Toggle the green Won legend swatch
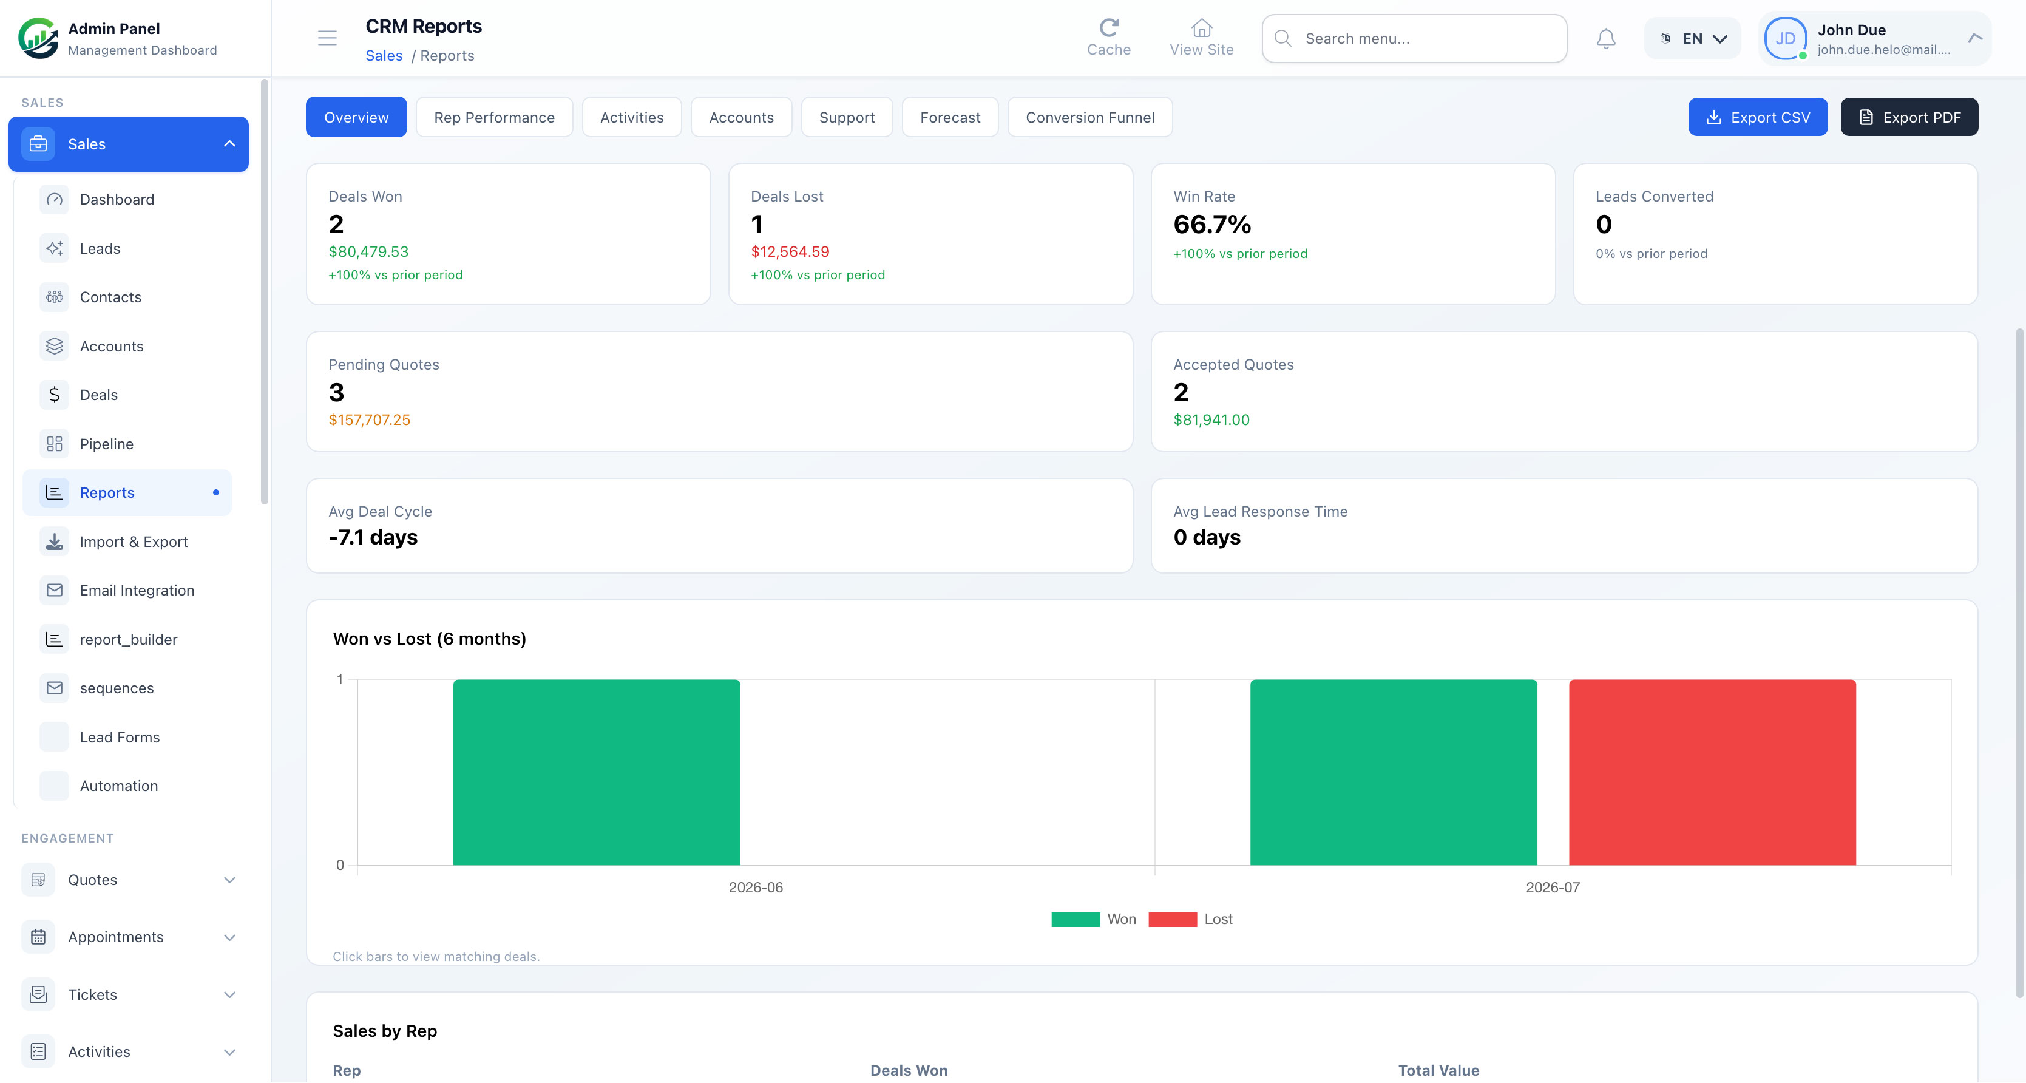Screen dimensions: 2026x1083 [x=1075, y=920]
